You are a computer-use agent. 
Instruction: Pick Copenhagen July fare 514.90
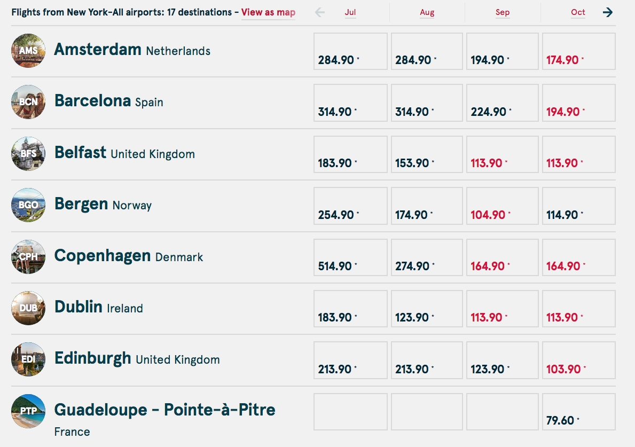tap(350, 257)
